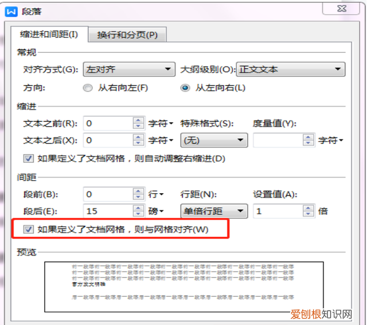Switch to 缩进和间距(I) tab
The height and width of the screenshot is (325, 367).
[49, 34]
